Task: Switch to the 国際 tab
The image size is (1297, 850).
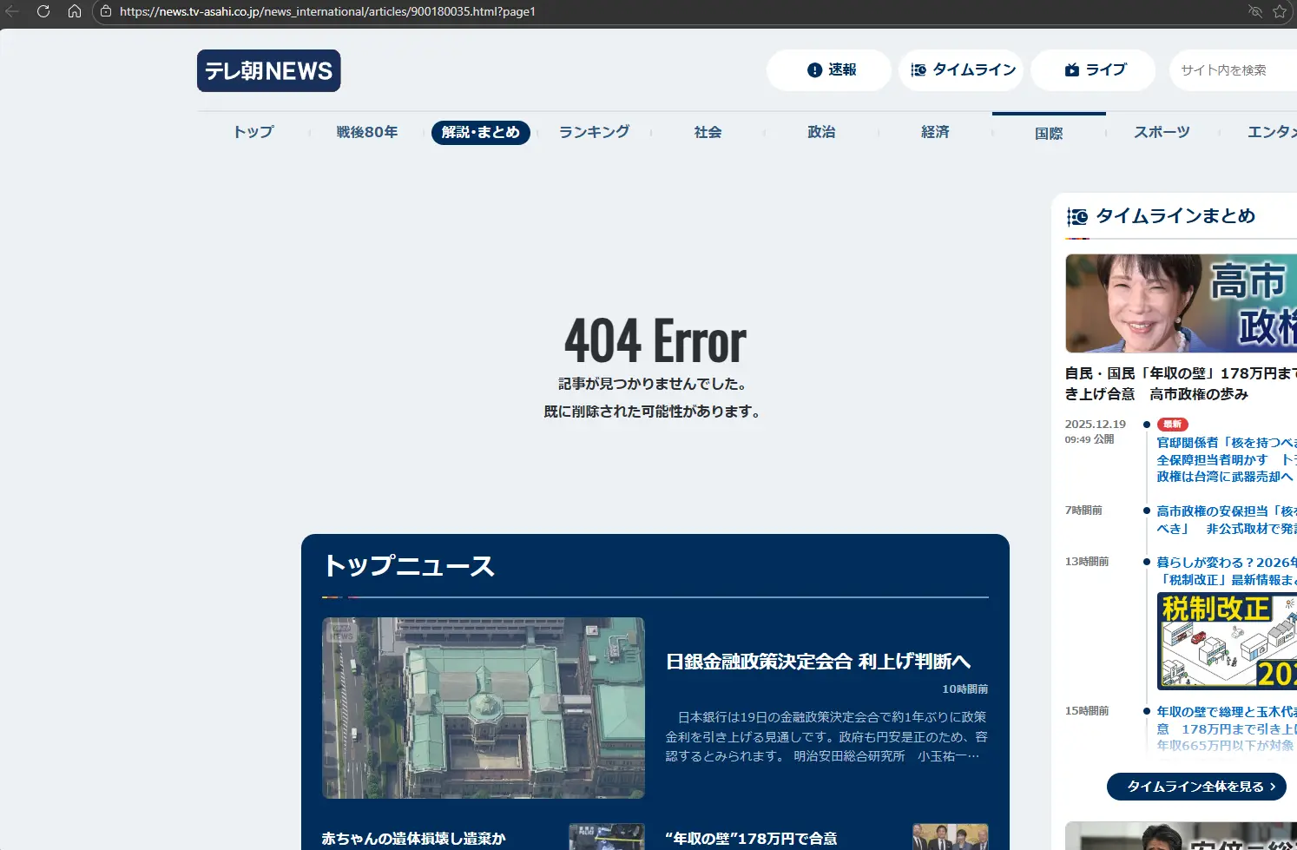Action: coord(1049,133)
